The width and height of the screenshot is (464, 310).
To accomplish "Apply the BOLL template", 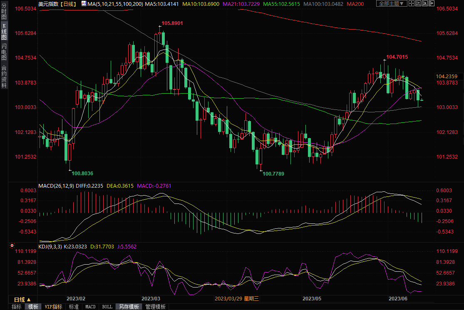I will point(107,307).
